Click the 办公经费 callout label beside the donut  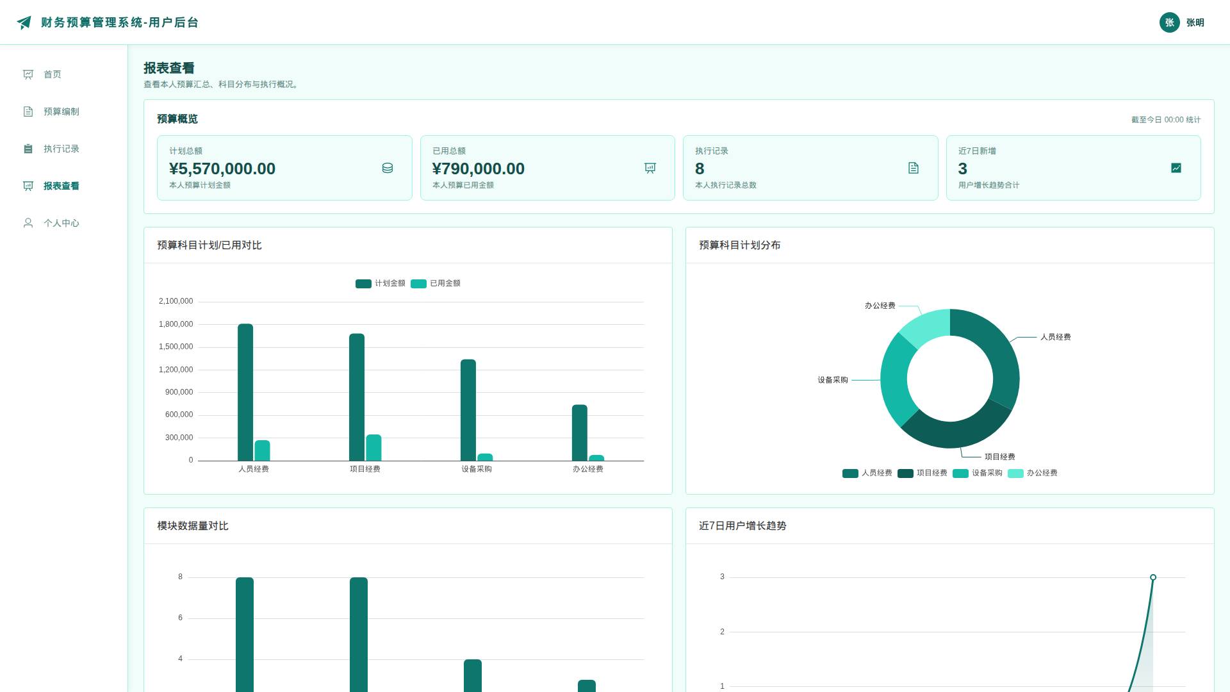pyautogui.click(x=880, y=306)
